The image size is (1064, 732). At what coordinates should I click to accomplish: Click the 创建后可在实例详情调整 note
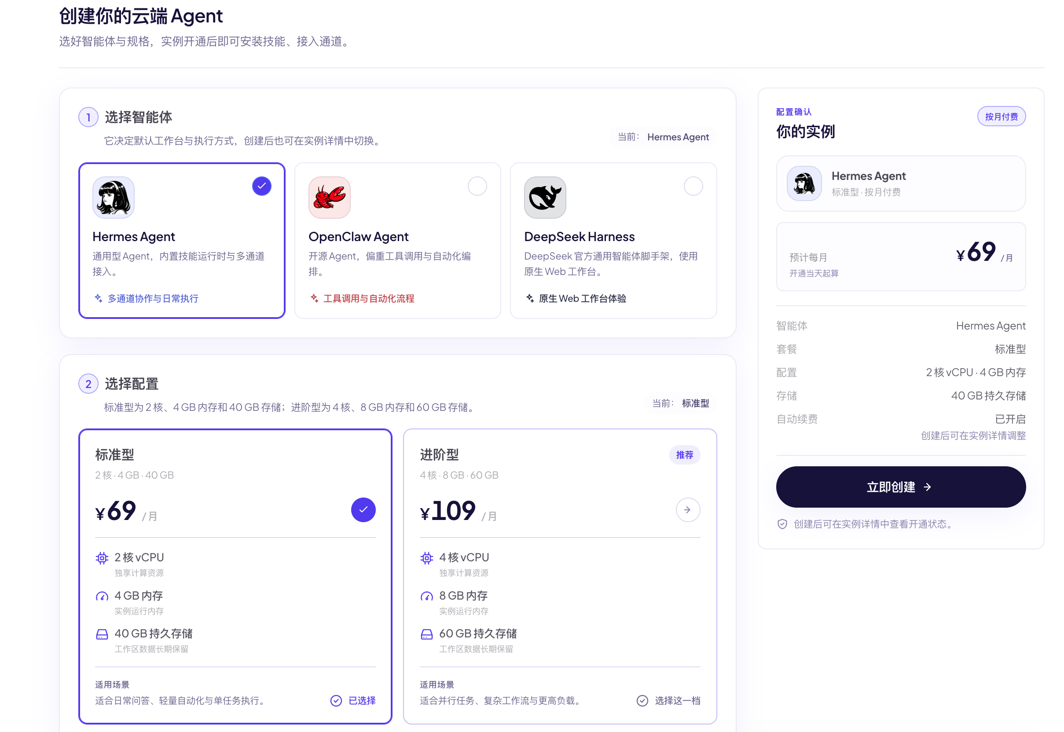[x=973, y=436]
